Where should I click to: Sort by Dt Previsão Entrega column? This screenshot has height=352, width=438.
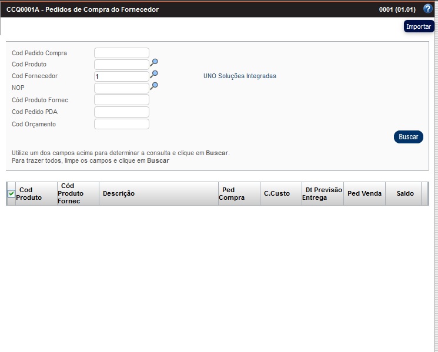[x=322, y=193]
